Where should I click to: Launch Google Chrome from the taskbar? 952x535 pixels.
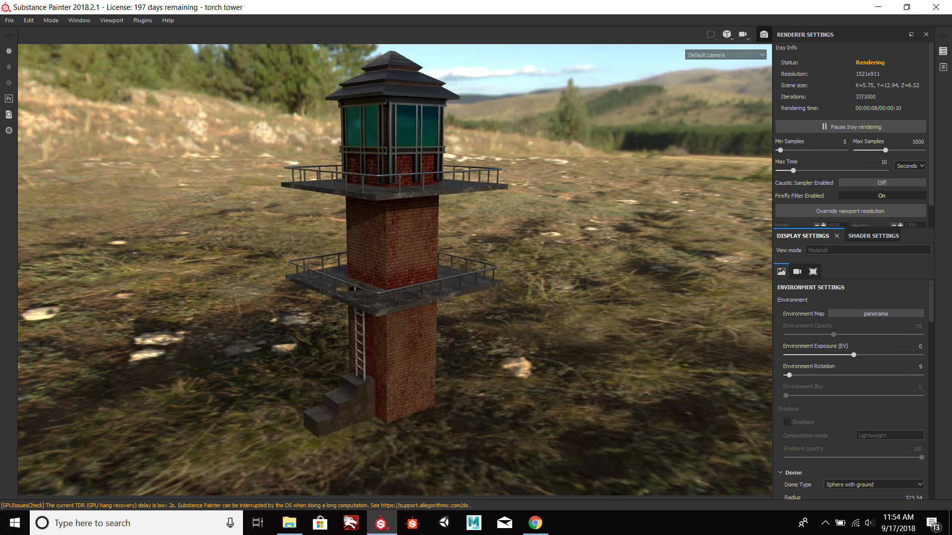(535, 523)
